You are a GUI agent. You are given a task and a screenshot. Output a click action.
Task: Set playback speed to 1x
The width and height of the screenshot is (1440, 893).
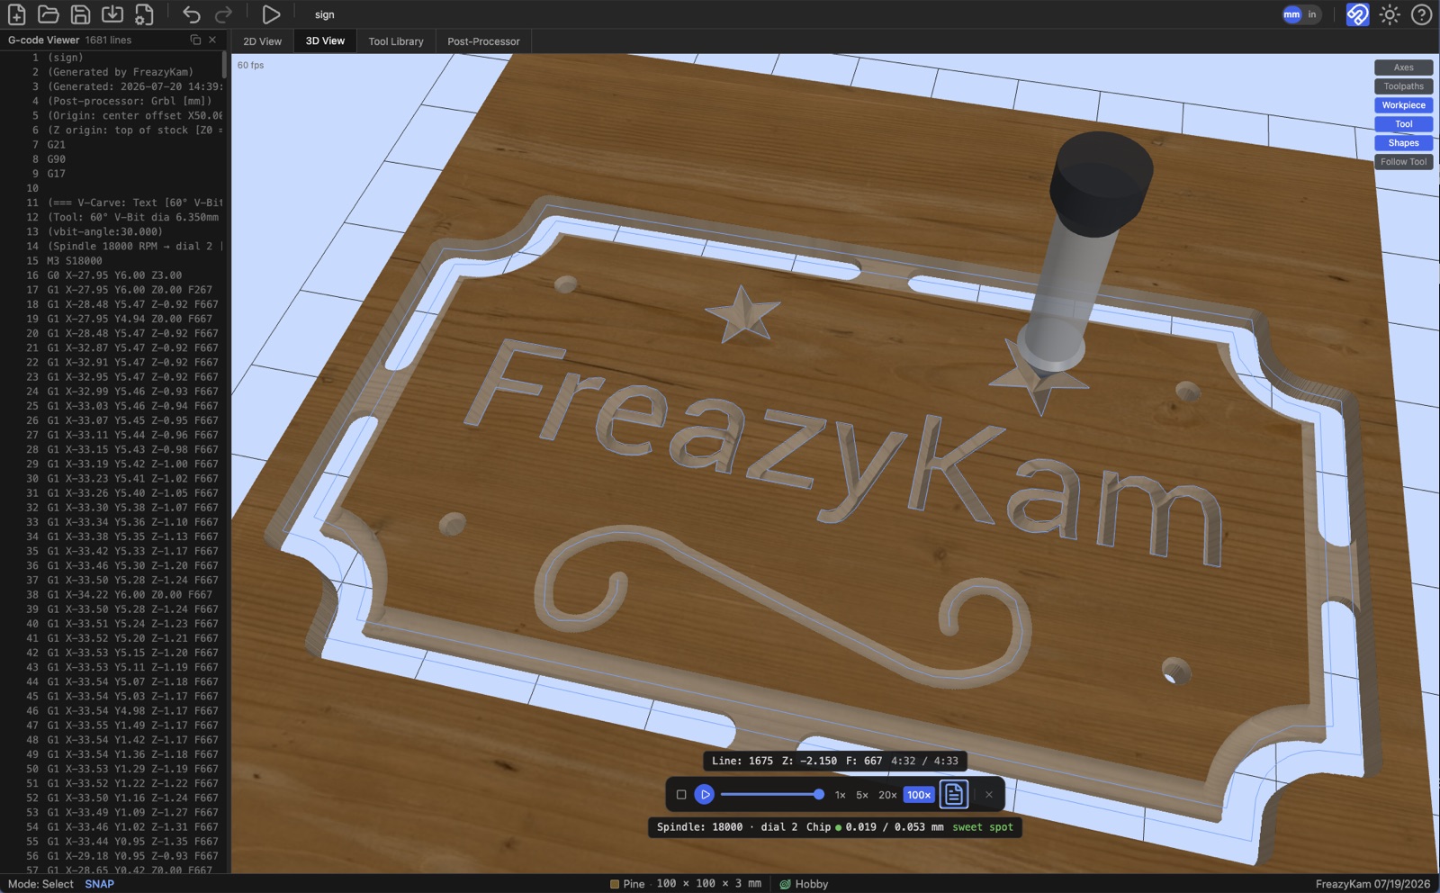point(840,795)
